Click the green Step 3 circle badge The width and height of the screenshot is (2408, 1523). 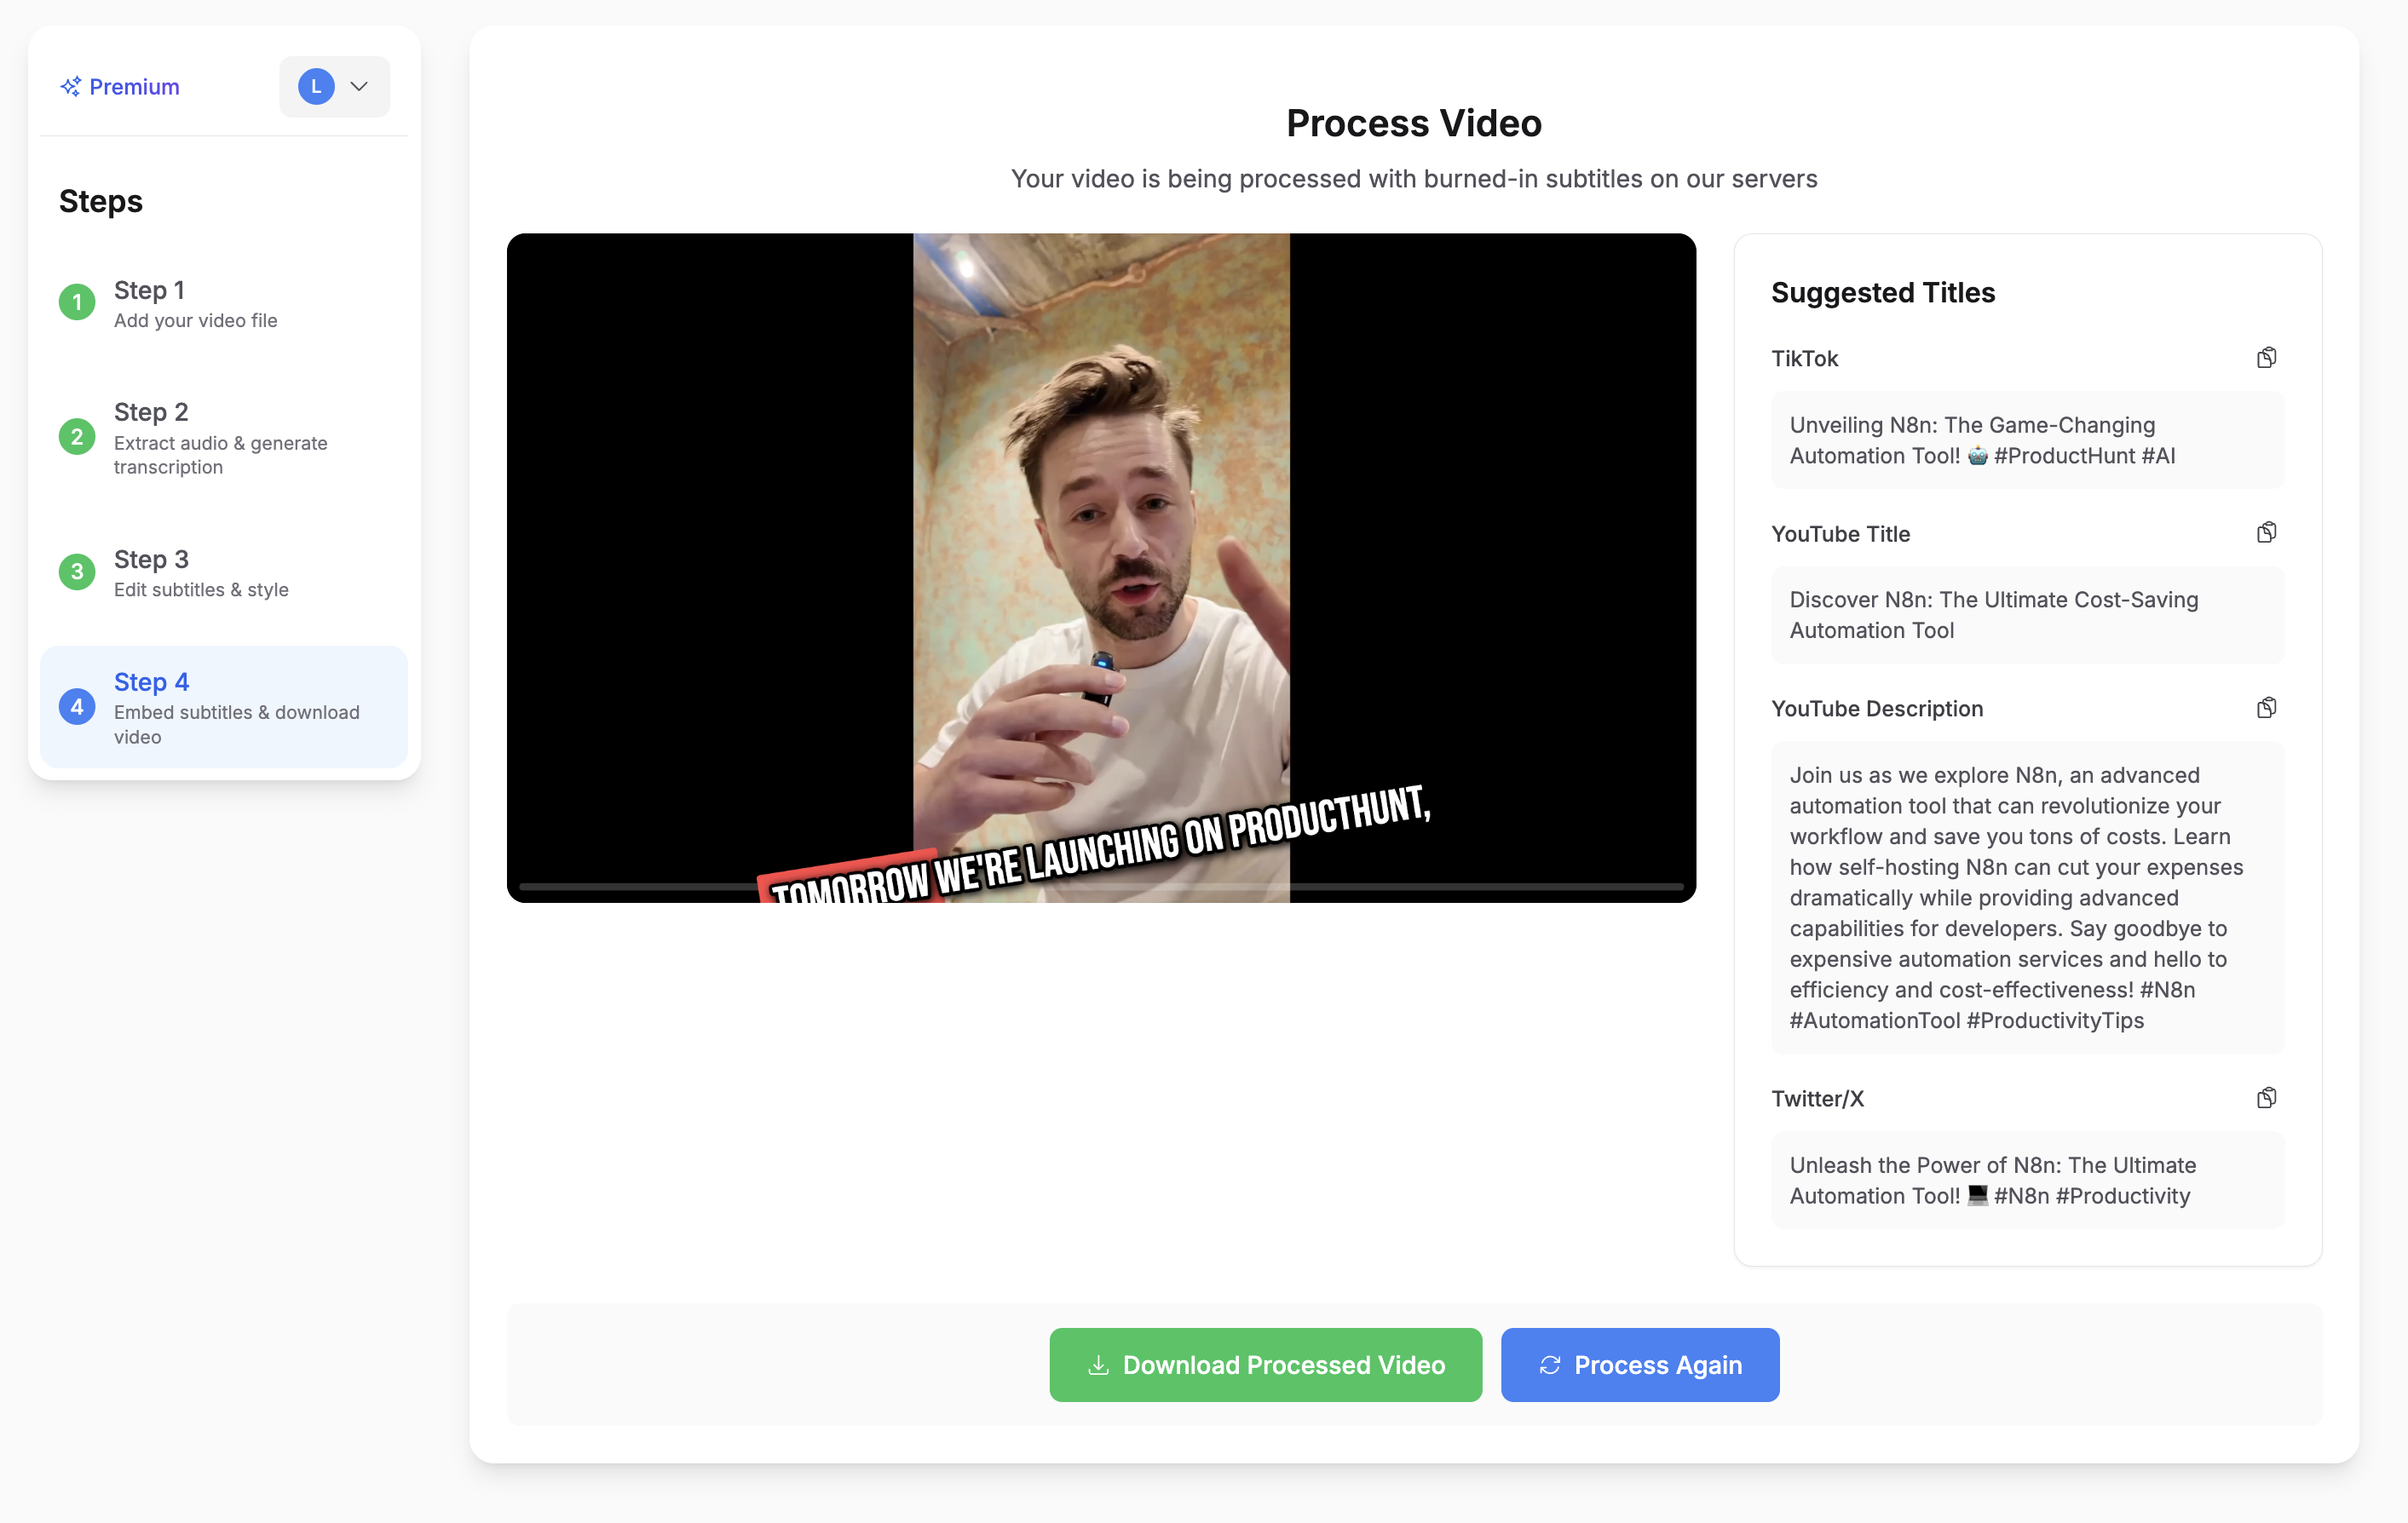click(x=77, y=572)
